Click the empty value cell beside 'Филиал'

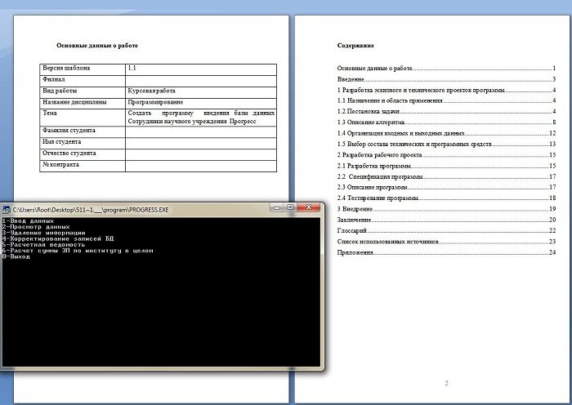(201, 81)
